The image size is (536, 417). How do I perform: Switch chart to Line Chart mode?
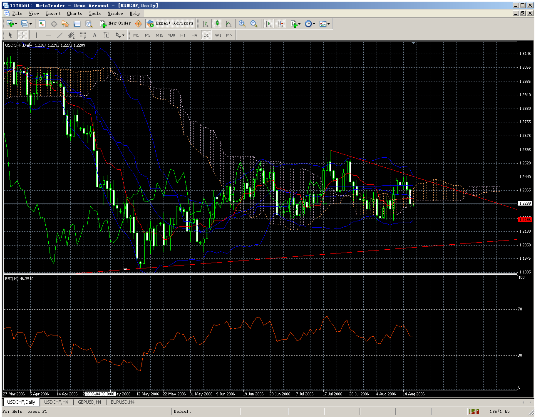(228, 24)
